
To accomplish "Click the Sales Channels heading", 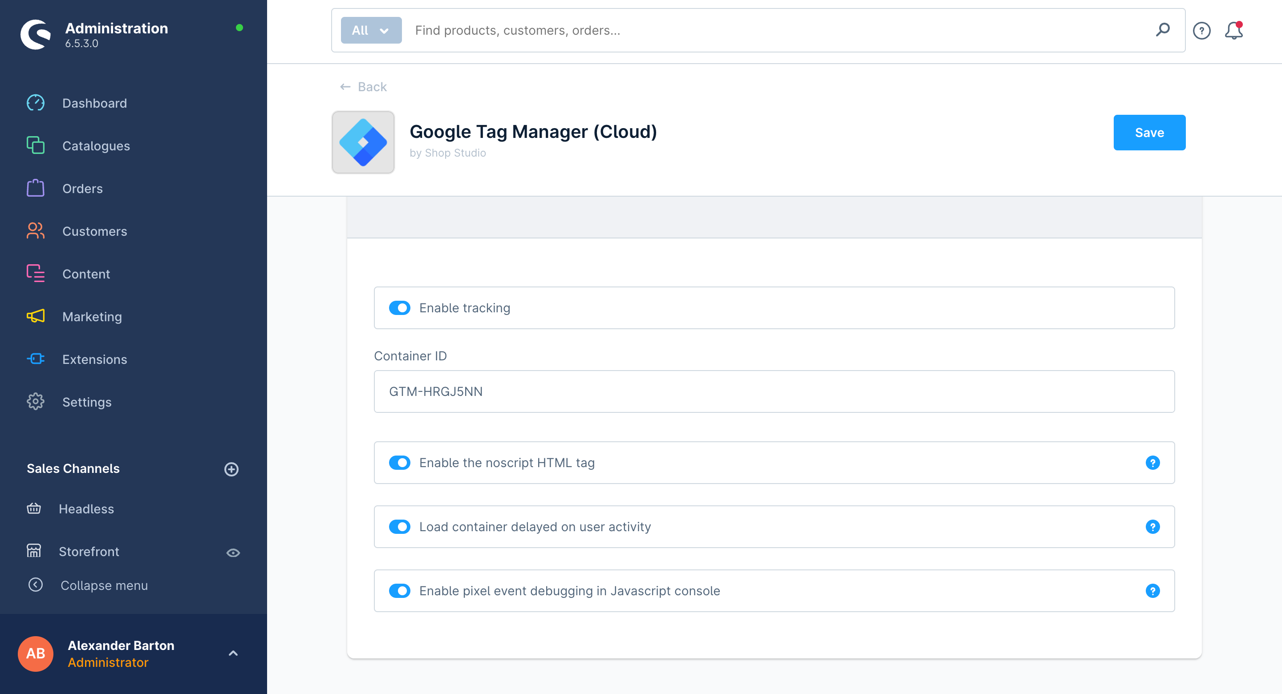I will [x=73, y=468].
